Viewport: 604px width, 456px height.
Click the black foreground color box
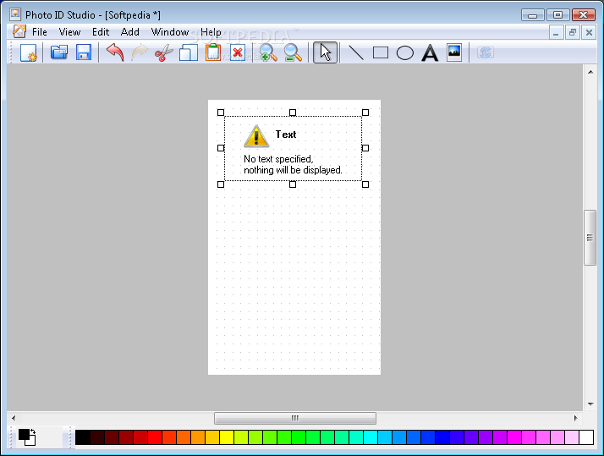(x=23, y=434)
